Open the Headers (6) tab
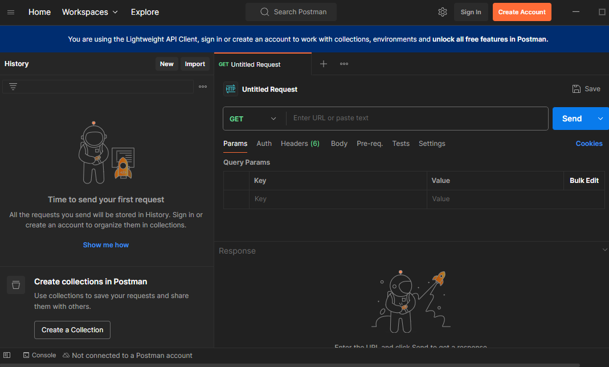Image resolution: width=609 pixels, height=367 pixels. (300, 143)
